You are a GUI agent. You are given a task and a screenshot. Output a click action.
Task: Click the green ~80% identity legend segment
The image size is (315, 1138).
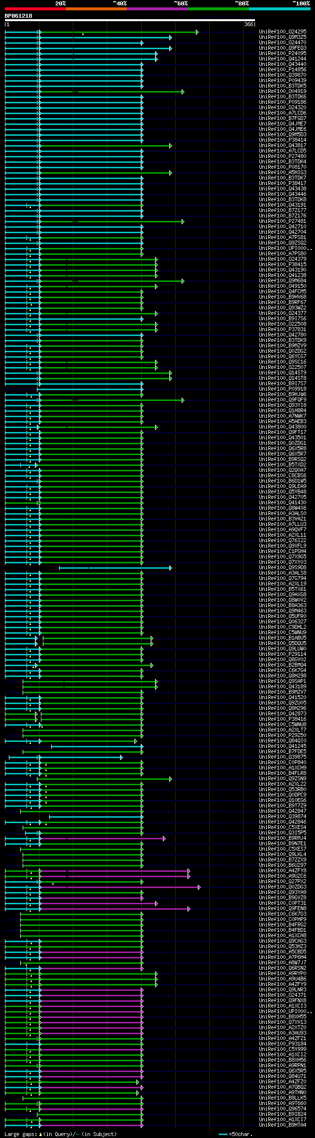pos(219,9)
